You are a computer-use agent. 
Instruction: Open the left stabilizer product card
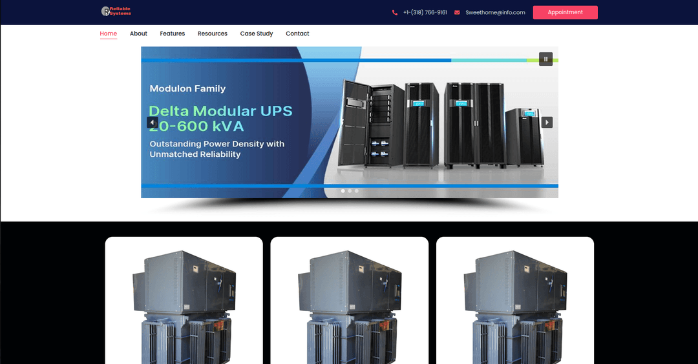(x=184, y=301)
